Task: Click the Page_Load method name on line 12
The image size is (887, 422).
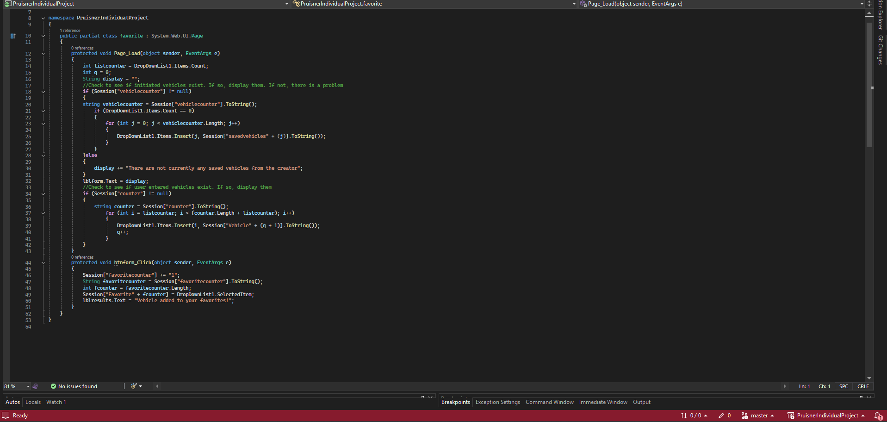Action: pyautogui.click(x=127, y=54)
